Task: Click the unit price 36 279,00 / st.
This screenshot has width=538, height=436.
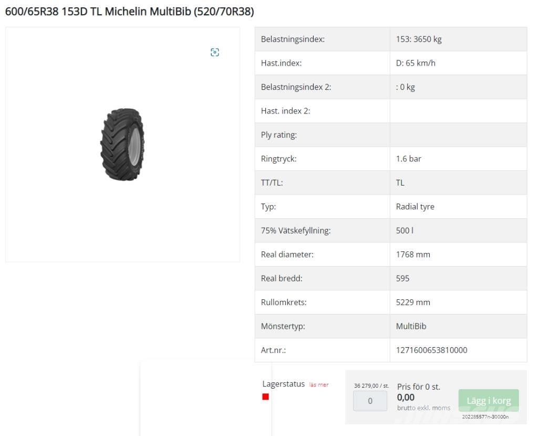Action: (371, 386)
